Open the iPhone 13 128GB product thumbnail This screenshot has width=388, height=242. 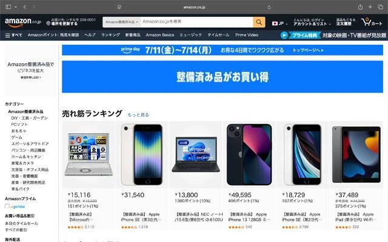tap(249, 155)
